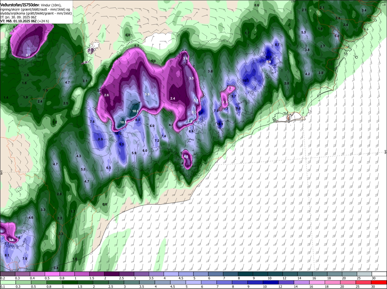The width and height of the screenshot is (387, 289).
Task: Click the 0.6 precipitation value
Action: (x=257, y=5)
